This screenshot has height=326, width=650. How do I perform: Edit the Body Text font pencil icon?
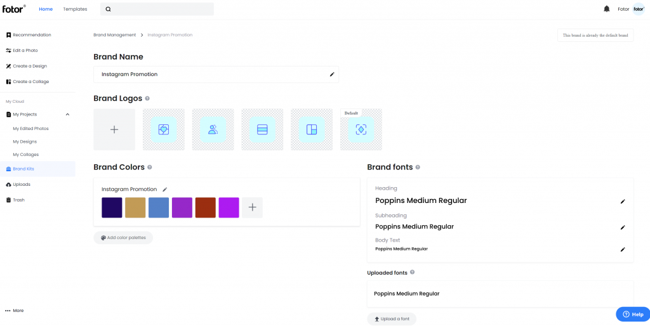coord(622,249)
